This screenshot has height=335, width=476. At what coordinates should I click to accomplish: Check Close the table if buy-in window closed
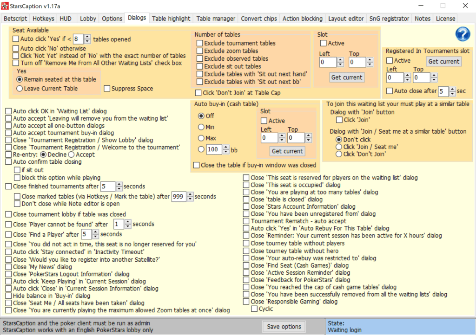197,165
